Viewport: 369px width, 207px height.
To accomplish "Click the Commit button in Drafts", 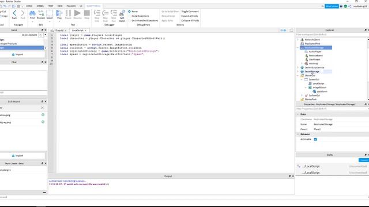I will point(364,160).
